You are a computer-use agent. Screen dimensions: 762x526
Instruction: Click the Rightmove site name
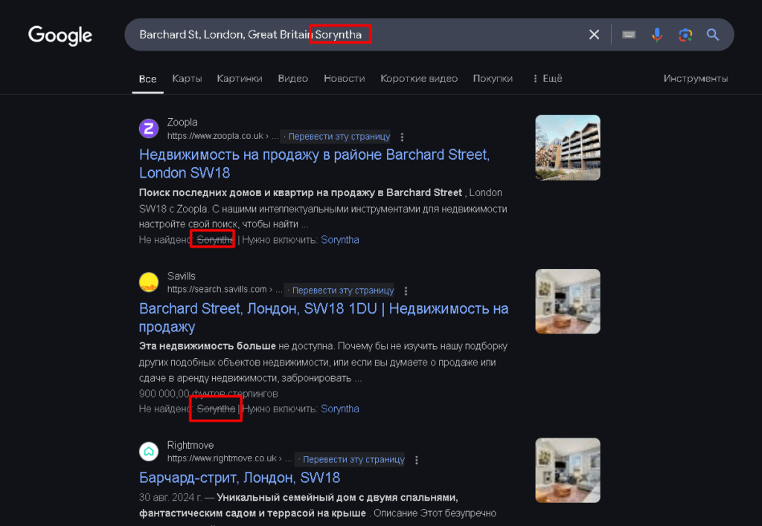tap(190, 445)
